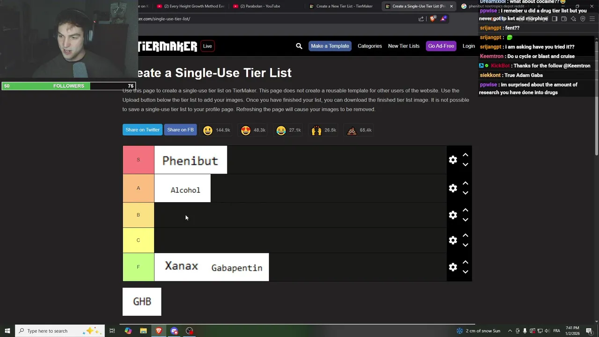The image size is (599, 337).
Task: Select the yellow-orange B tier label
Action: coord(138,215)
